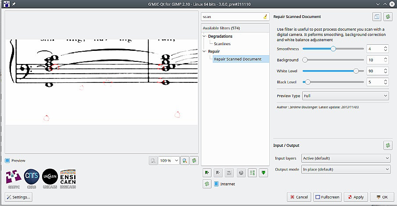Click the OK button

(x=382, y=197)
